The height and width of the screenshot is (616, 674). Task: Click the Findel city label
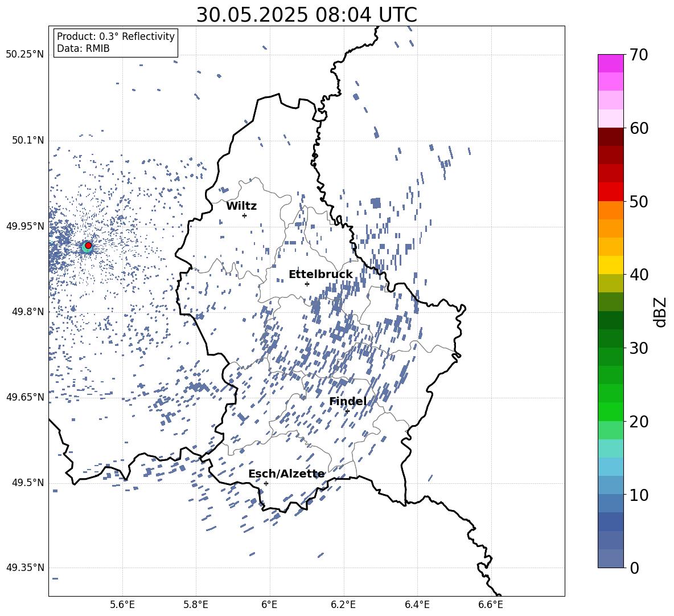point(348,401)
